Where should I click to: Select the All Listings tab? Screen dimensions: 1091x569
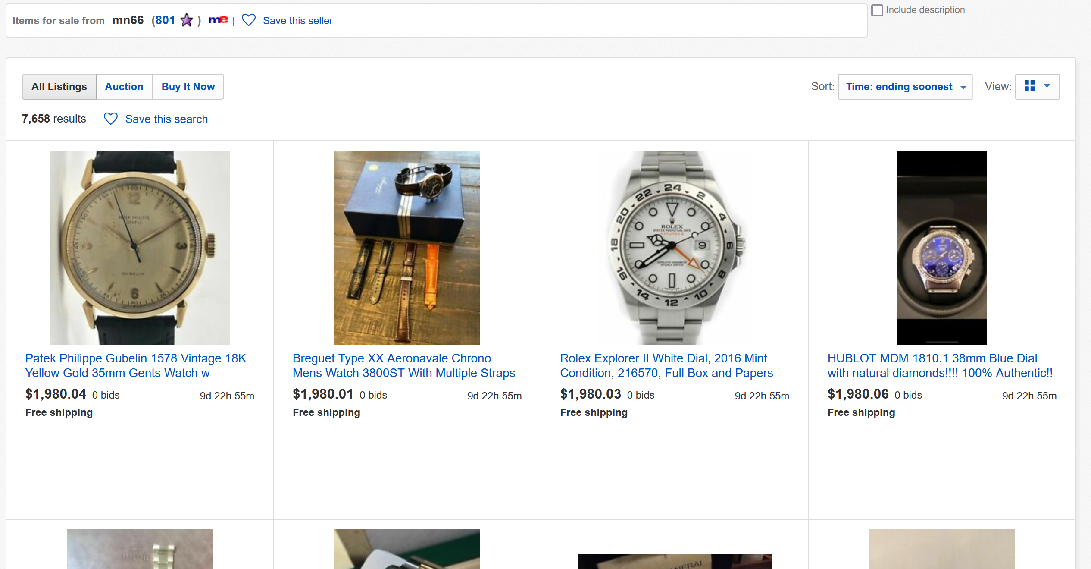59,87
